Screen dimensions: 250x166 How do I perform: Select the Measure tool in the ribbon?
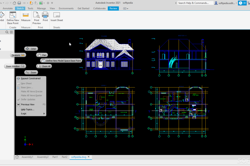point(26,17)
